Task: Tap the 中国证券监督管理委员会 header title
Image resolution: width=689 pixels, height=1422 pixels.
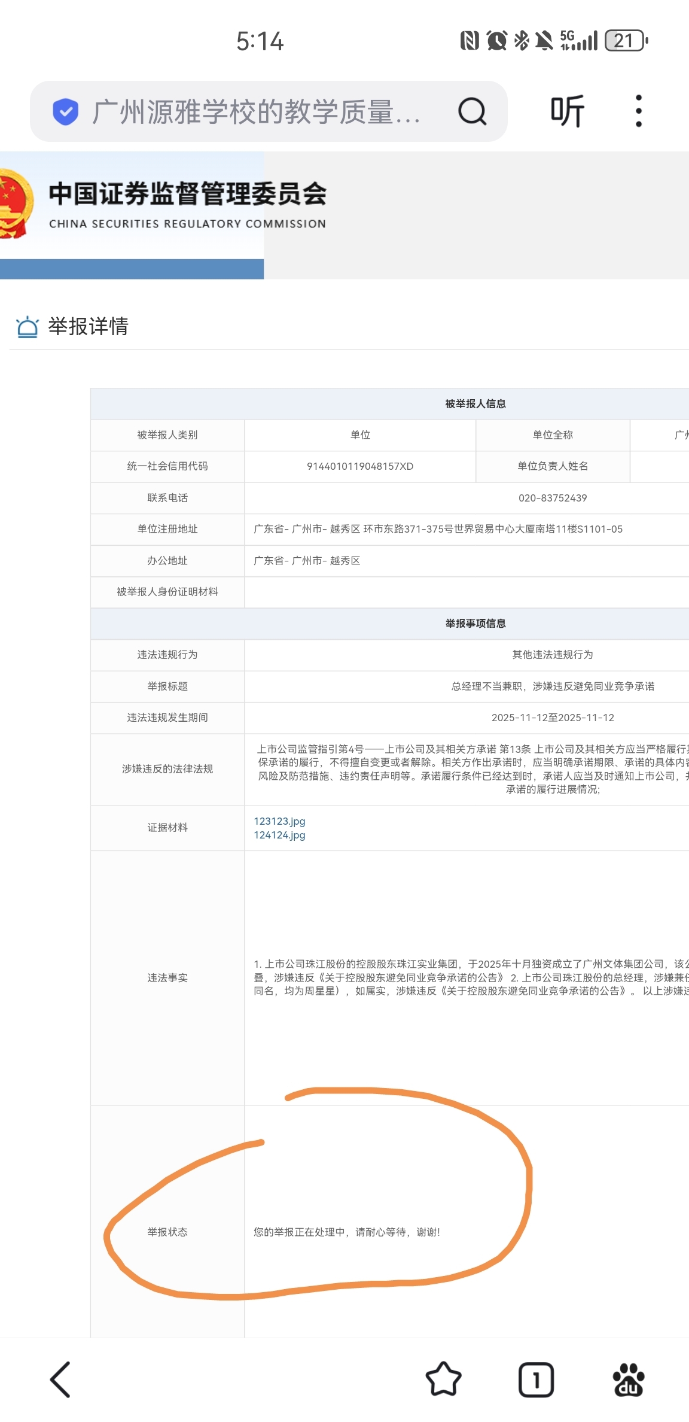Action: pos(188,193)
